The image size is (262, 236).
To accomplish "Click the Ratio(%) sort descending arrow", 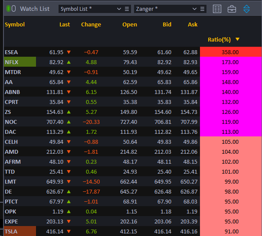I will (x=237, y=39).
